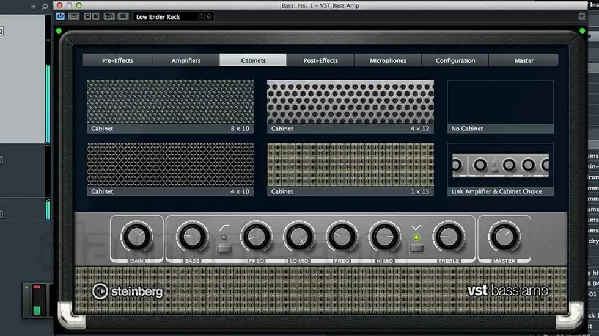The width and height of the screenshot is (599, 336).
Task: Click the plus icon in left panel
Action: pos(34,7)
